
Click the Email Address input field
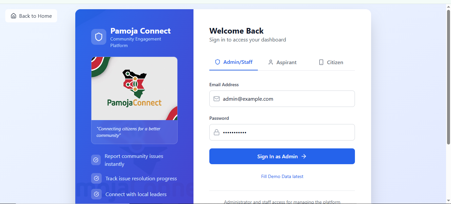[x=282, y=99]
